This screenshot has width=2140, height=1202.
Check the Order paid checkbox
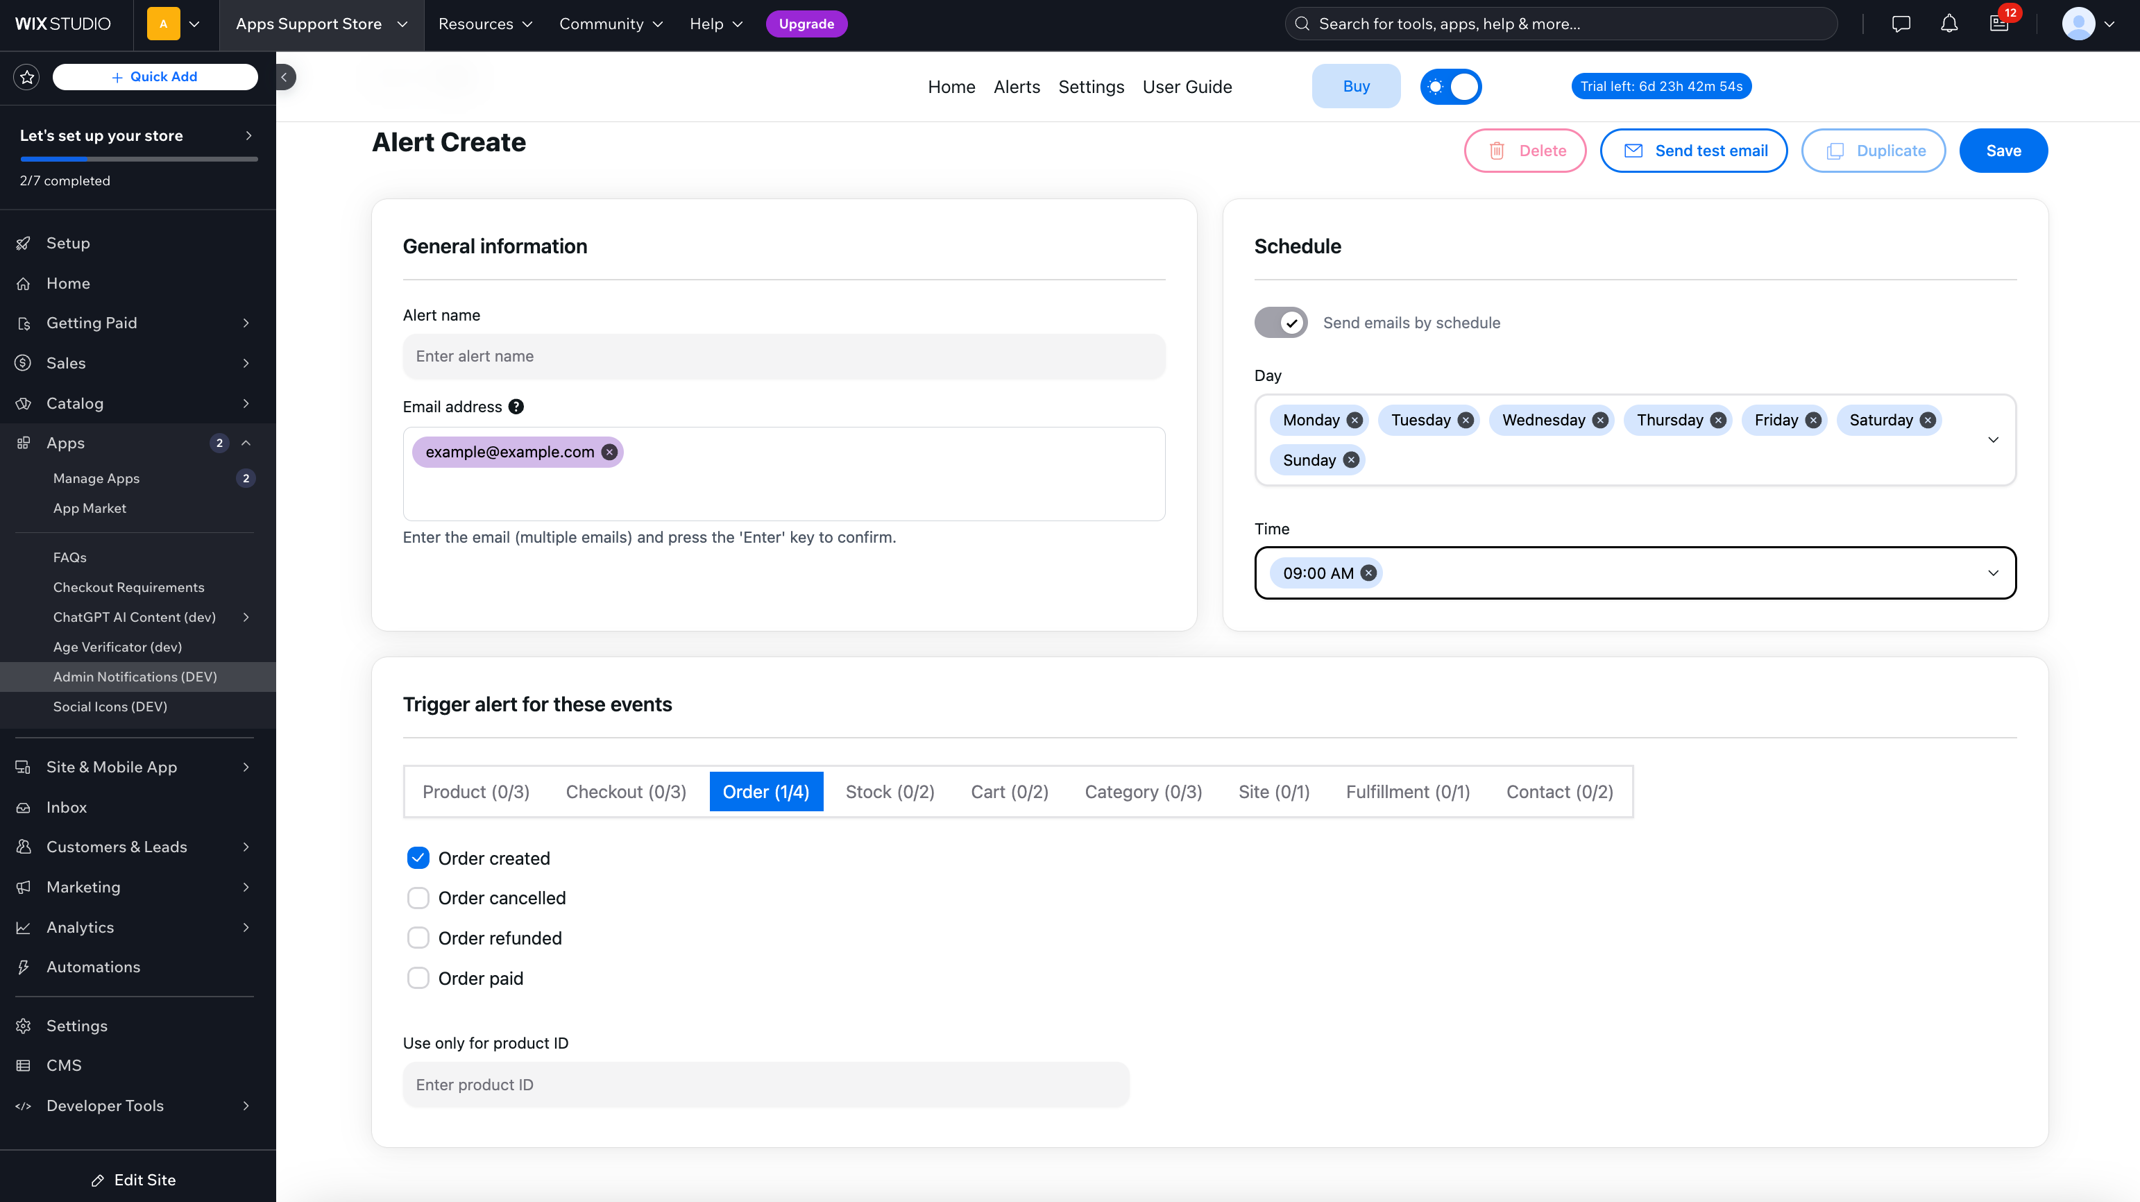point(418,979)
